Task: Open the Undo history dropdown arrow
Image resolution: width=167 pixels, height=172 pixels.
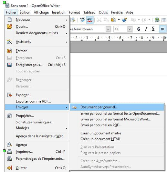Action: [x=139, y=20]
